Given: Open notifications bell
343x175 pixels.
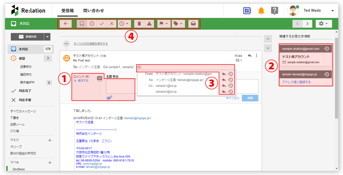Looking at the screenshot, I should pos(261,11).
